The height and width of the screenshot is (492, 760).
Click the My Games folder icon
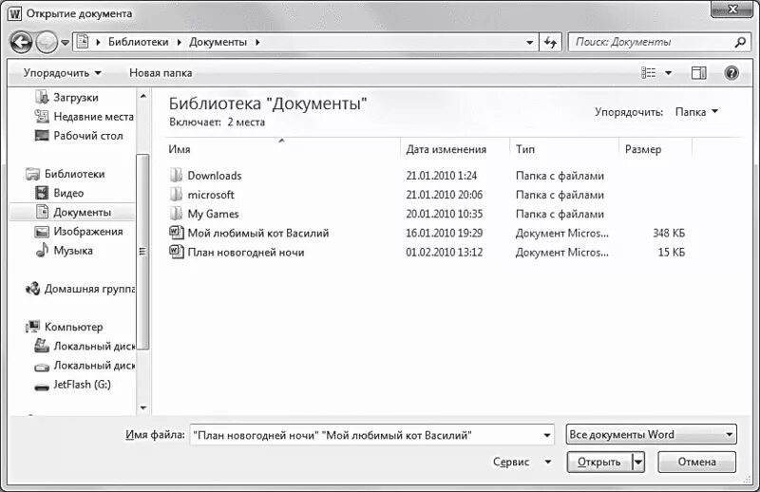click(176, 214)
